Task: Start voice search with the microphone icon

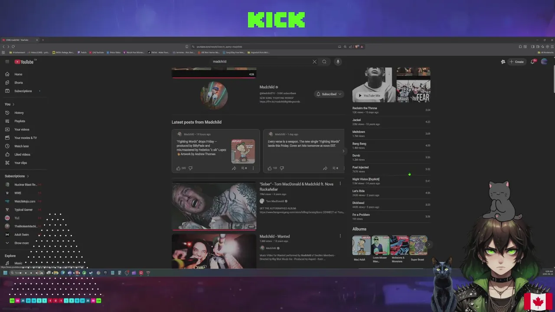Action: (338, 62)
